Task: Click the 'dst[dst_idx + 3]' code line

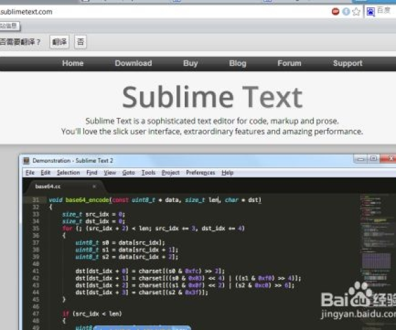Action: 142,292
